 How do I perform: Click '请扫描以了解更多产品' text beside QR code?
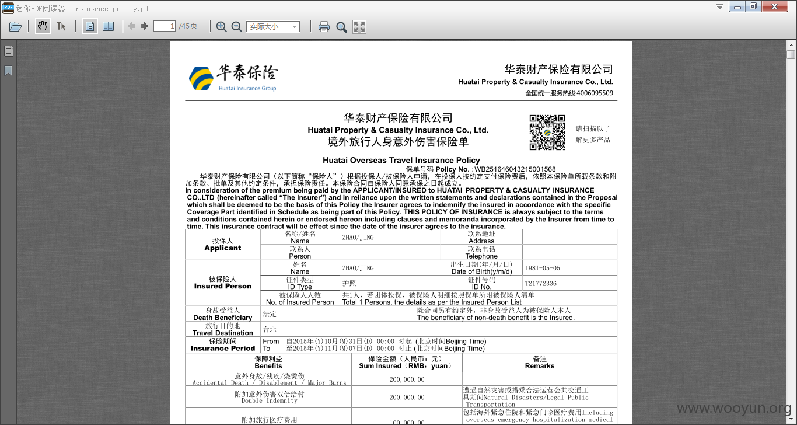point(593,134)
